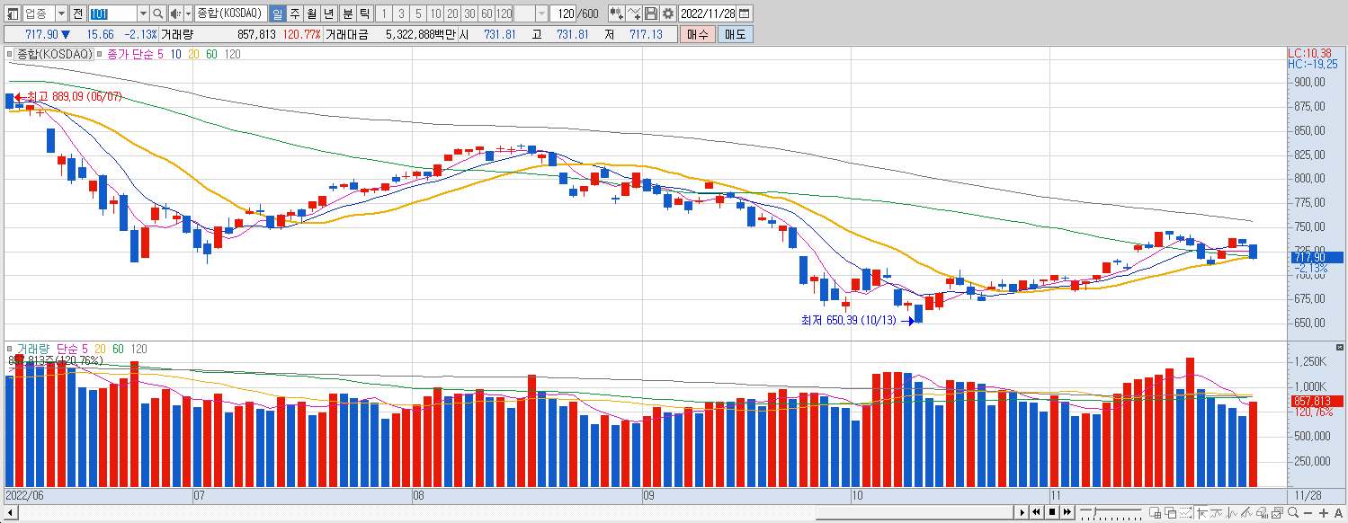The height and width of the screenshot is (523, 1348).
Task: Choose the 120 interval button
Action: (x=504, y=13)
